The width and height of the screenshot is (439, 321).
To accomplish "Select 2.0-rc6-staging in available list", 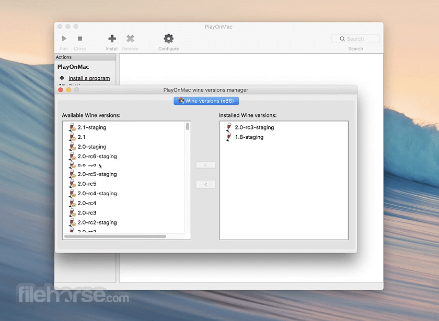I will pyautogui.click(x=97, y=157).
